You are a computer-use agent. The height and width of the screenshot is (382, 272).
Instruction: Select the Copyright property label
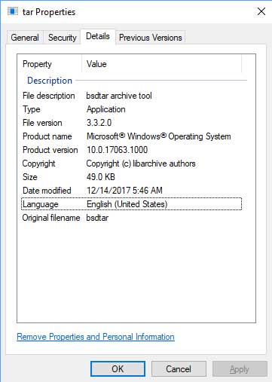pos(38,163)
